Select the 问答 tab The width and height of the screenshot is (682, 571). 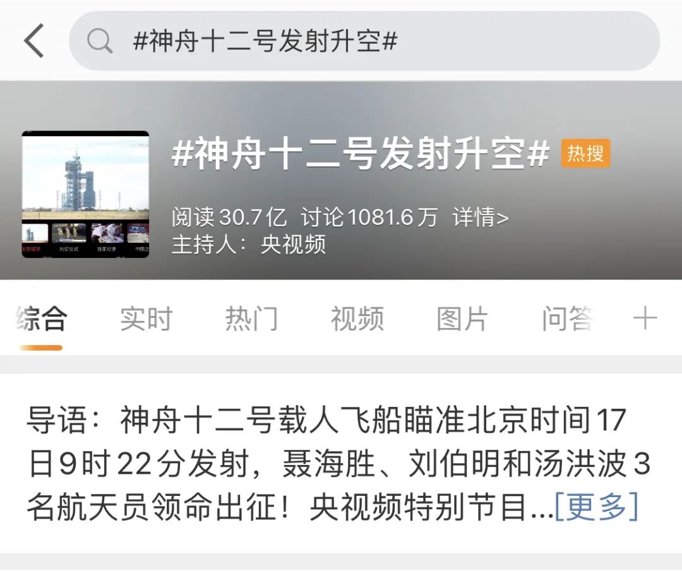pos(568,319)
